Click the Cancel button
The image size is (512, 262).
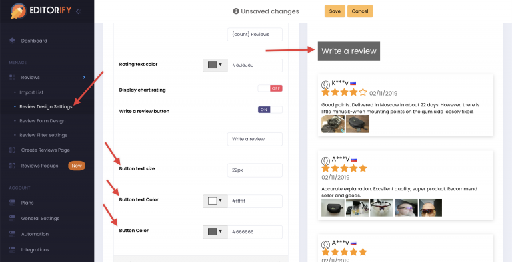pyautogui.click(x=360, y=11)
